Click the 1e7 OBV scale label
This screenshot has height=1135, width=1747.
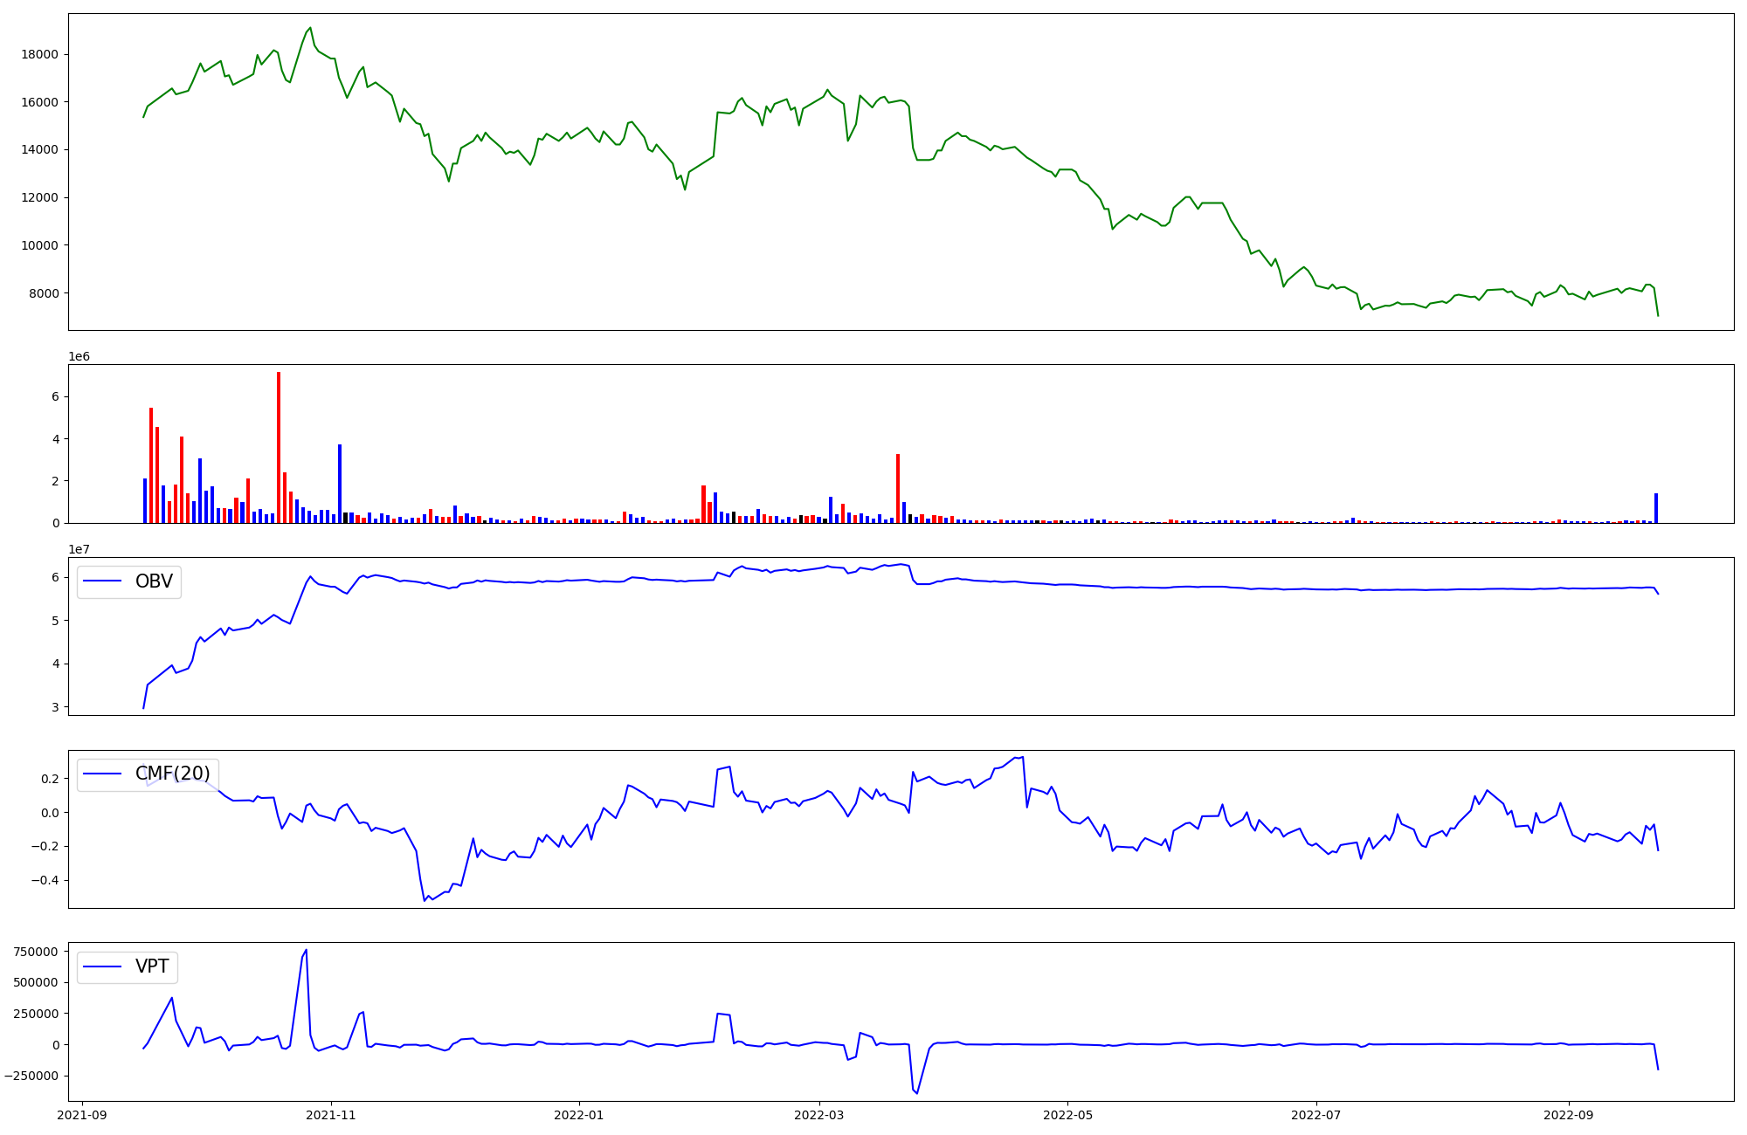tap(79, 549)
